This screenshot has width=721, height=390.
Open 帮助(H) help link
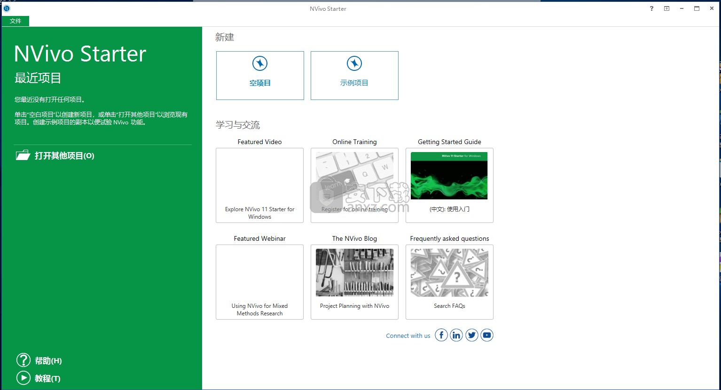click(48, 361)
